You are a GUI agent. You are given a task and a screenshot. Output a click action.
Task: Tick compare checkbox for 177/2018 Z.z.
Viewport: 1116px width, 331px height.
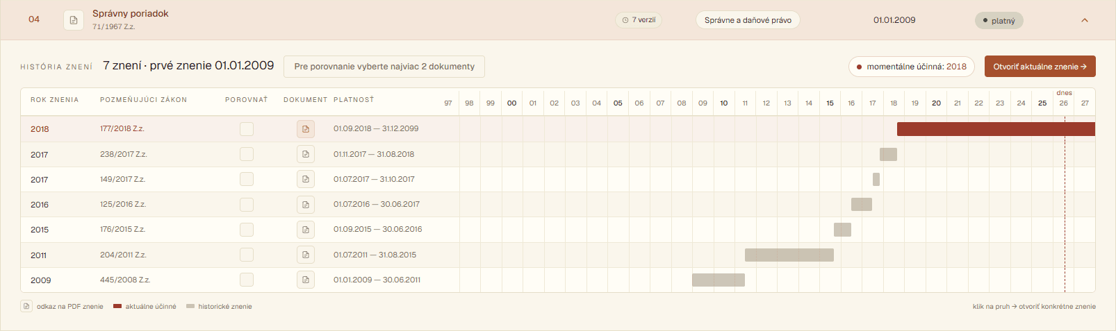tap(247, 129)
